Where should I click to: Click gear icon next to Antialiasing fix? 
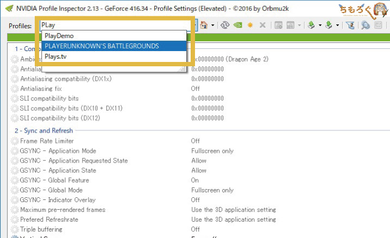pyautogui.click(x=15, y=89)
